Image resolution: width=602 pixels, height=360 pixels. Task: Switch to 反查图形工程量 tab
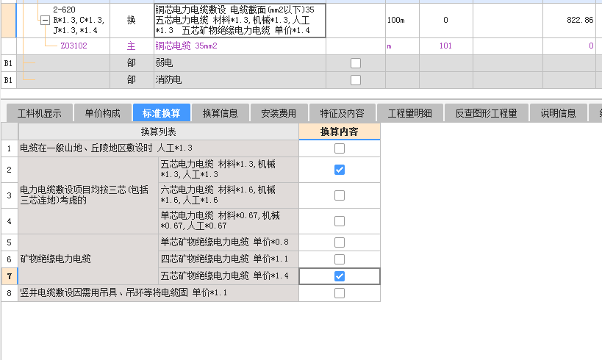[x=486, y=113]
